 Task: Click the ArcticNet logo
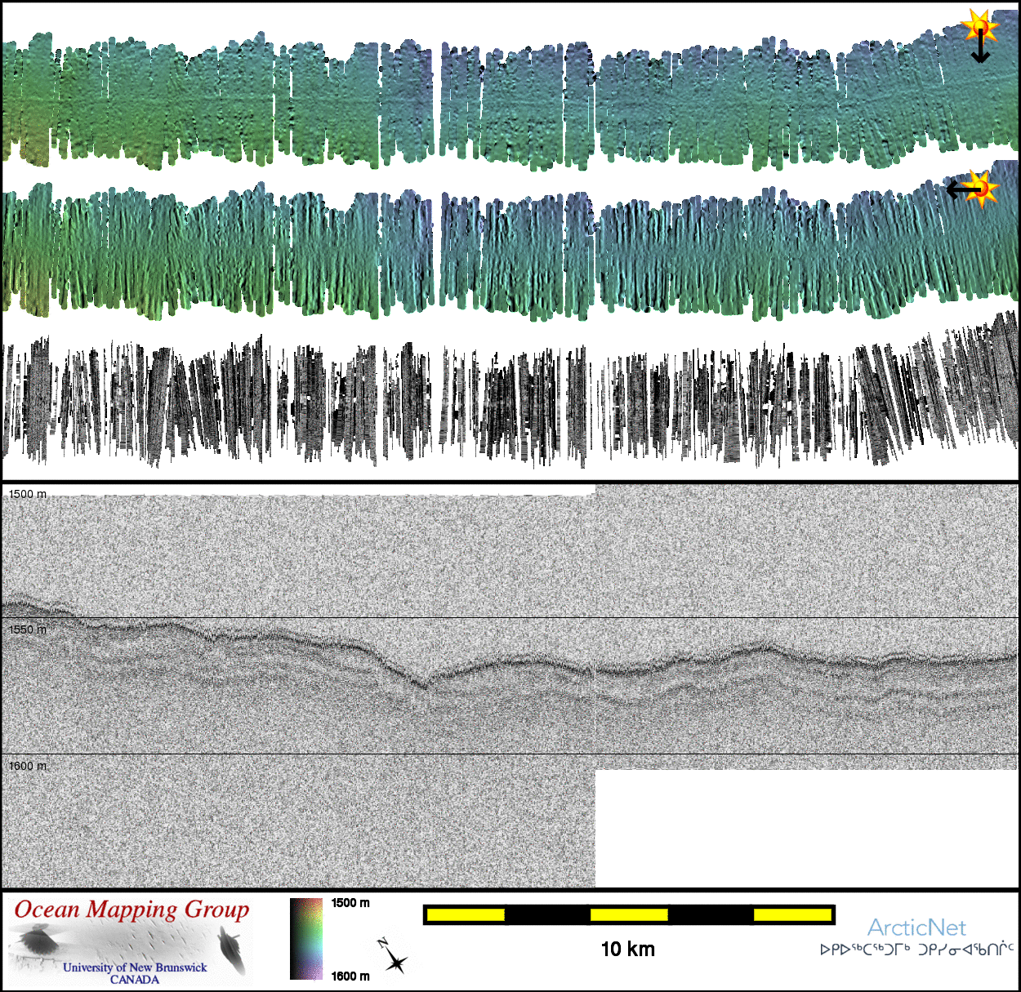pyautogui.click(x=916, y=927)
